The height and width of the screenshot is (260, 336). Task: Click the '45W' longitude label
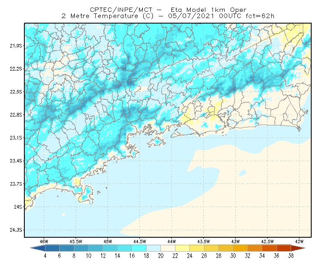click(108, 241)
